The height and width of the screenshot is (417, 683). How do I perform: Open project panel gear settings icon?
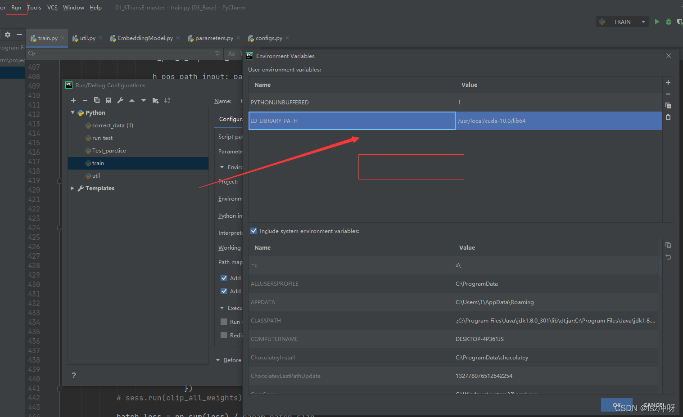(8, 35)
